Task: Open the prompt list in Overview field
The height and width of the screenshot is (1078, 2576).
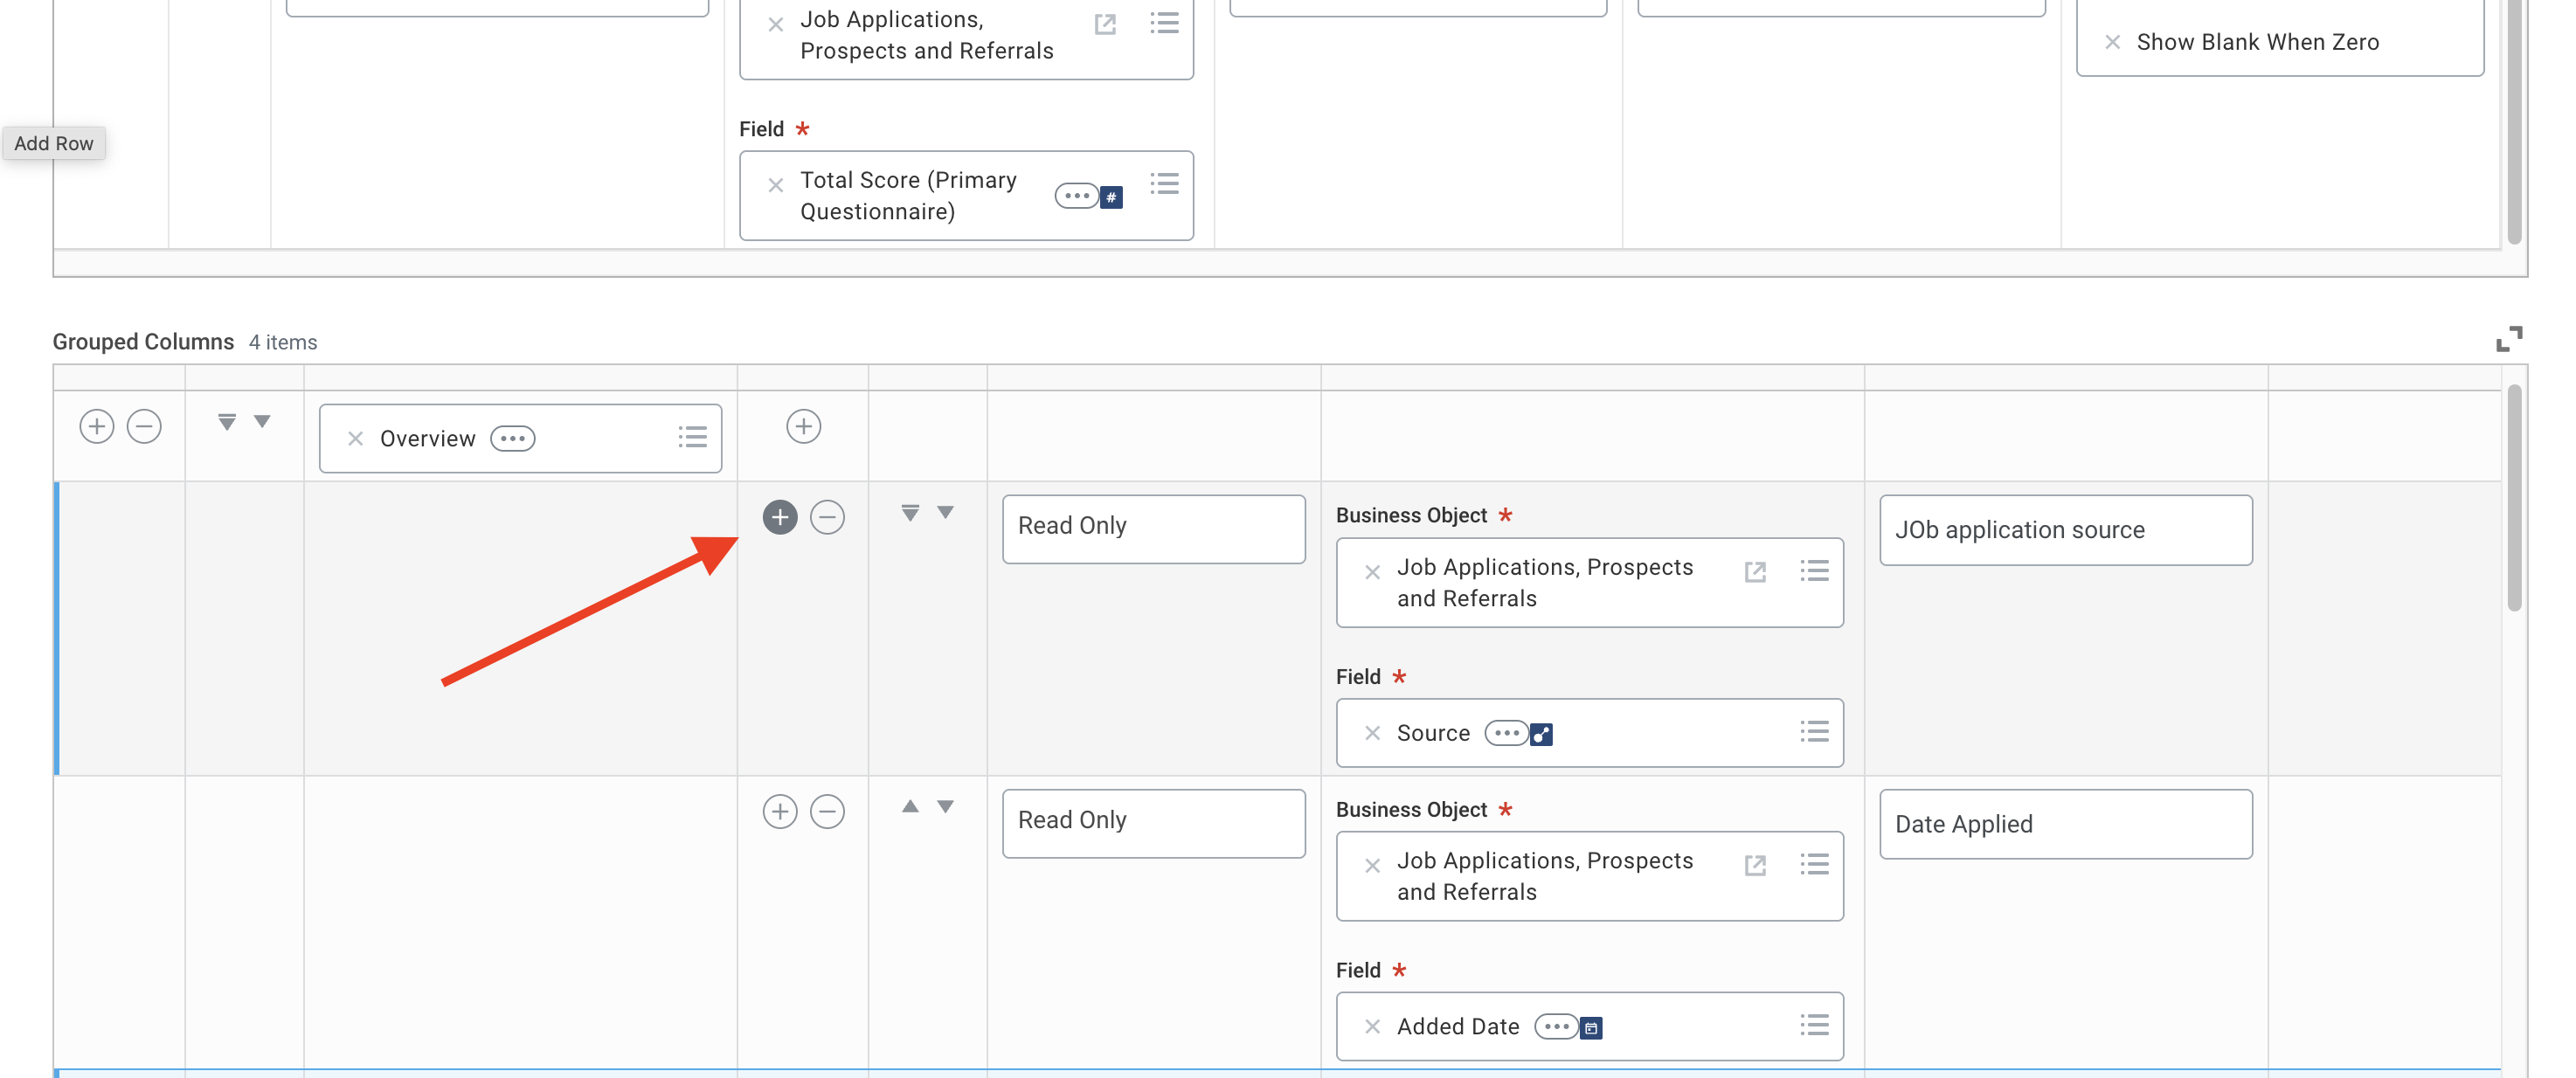Action: click(692, 437)
